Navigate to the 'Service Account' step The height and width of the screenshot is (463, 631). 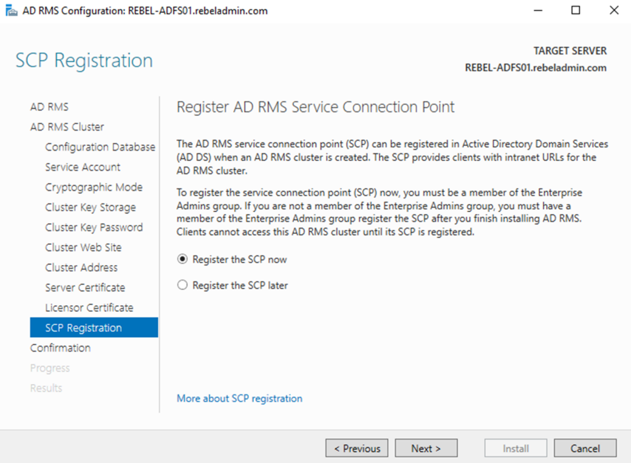[x=83, y=166]
